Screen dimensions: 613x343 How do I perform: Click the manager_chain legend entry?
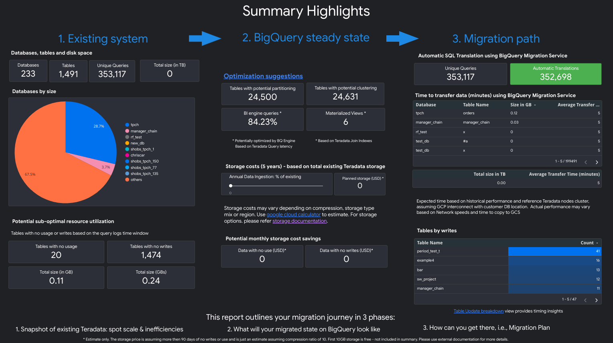[x=144, y=131]
